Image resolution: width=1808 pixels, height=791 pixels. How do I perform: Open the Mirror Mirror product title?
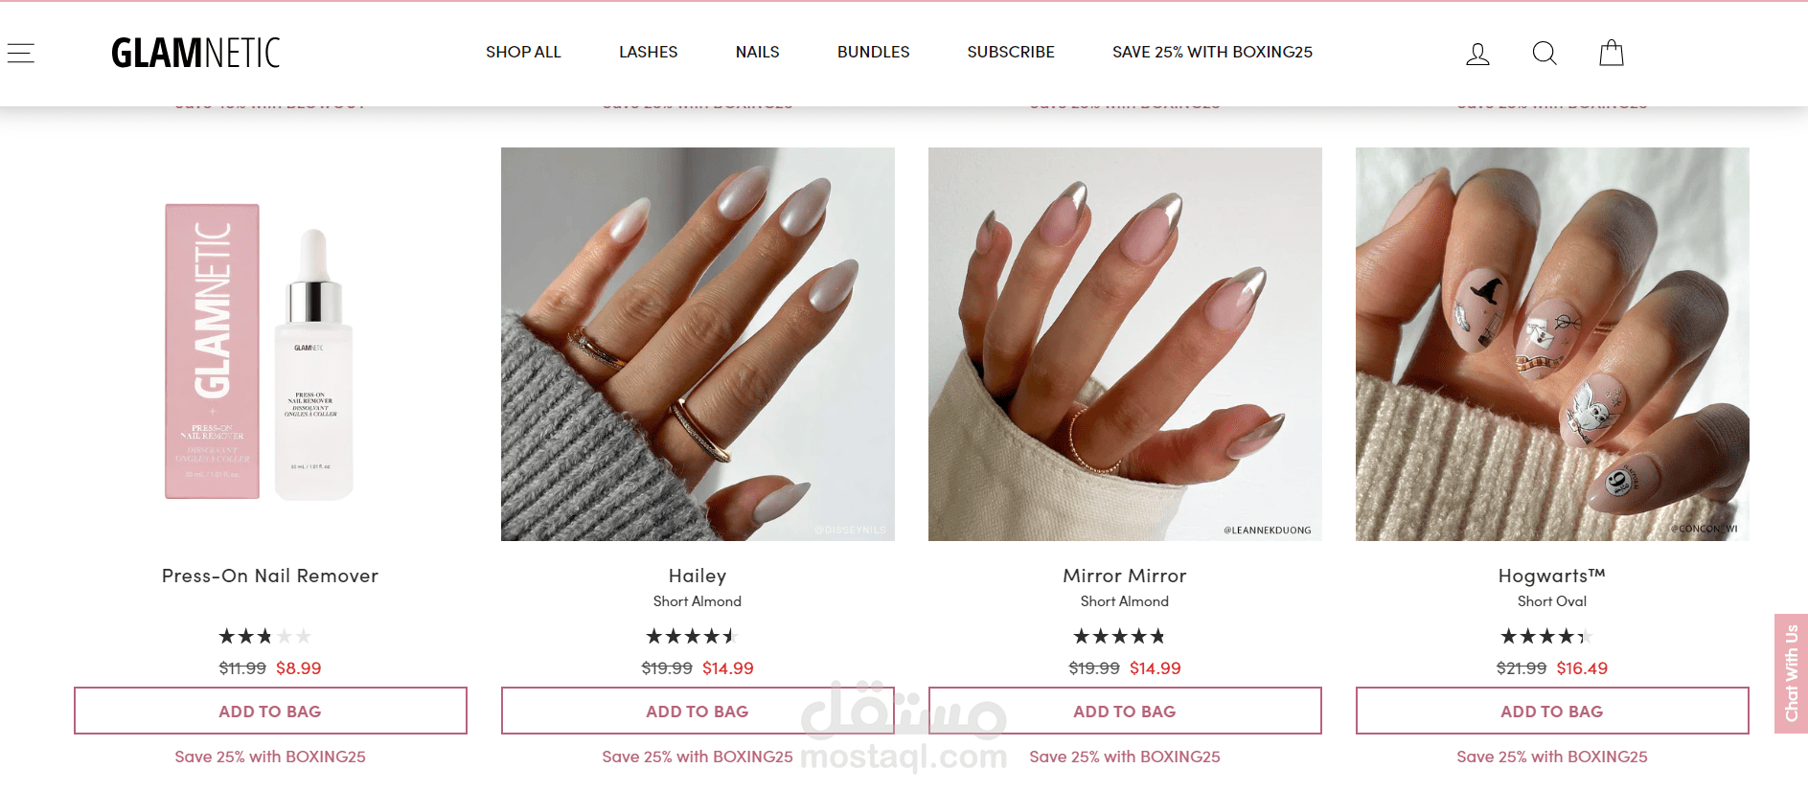tap(1125, 576)
